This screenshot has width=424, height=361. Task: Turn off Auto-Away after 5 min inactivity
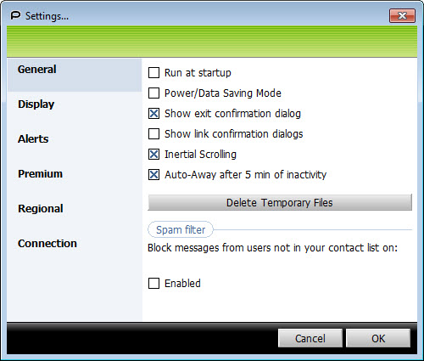(153, 175)
